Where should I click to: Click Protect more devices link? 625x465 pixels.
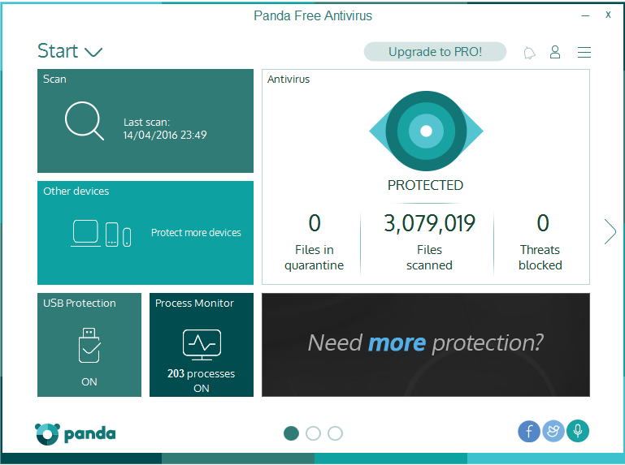click(196, 233)
